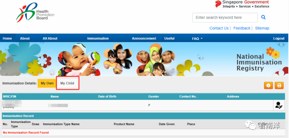
Task: Open the All About menu item
Action: point(50,38)
